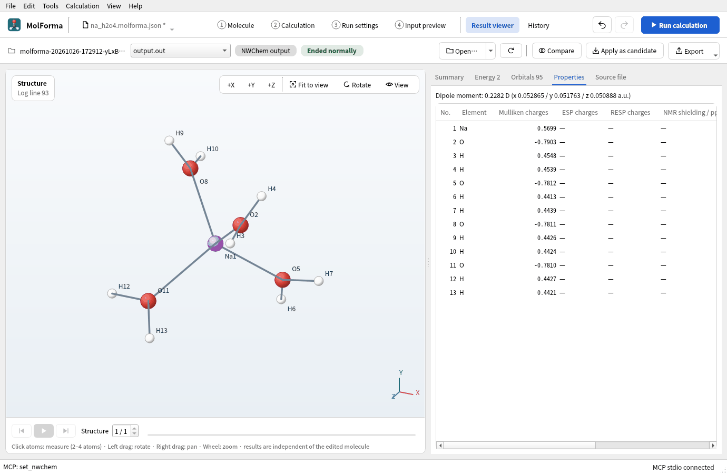Click the reload results icon button
Viewport: 727px width, 474px height.
click(x=510, y=51)
